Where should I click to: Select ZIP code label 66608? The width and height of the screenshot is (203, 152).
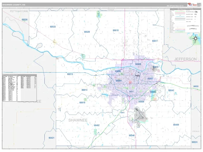coord(138,64)
